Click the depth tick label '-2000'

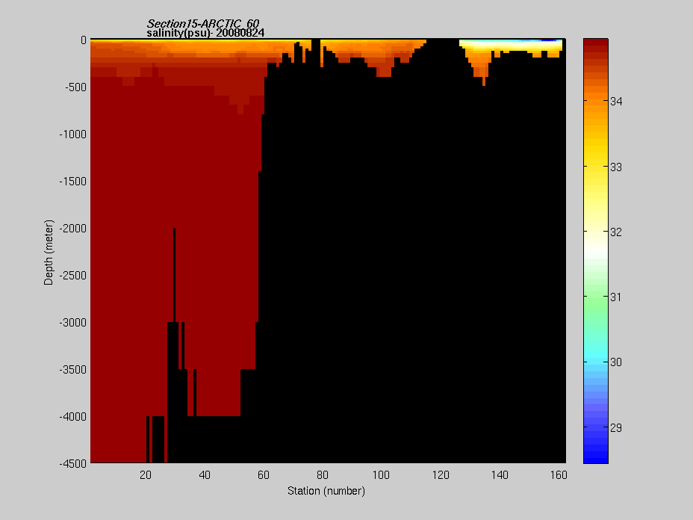(73, 229)
